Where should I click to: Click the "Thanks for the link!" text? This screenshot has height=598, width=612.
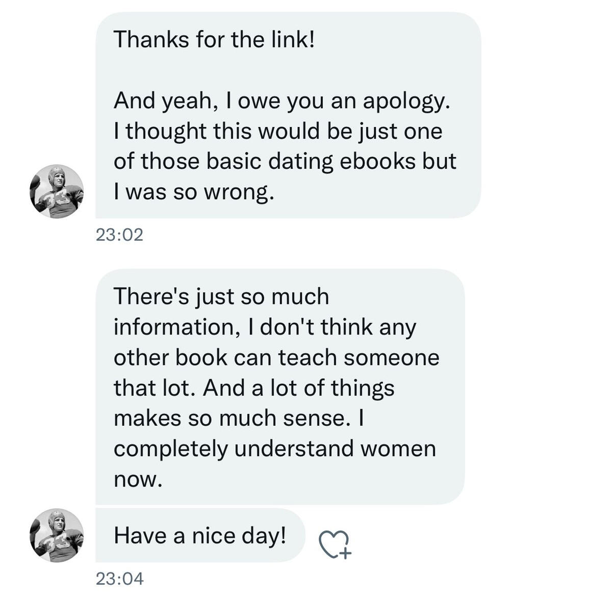pos(214,40)
